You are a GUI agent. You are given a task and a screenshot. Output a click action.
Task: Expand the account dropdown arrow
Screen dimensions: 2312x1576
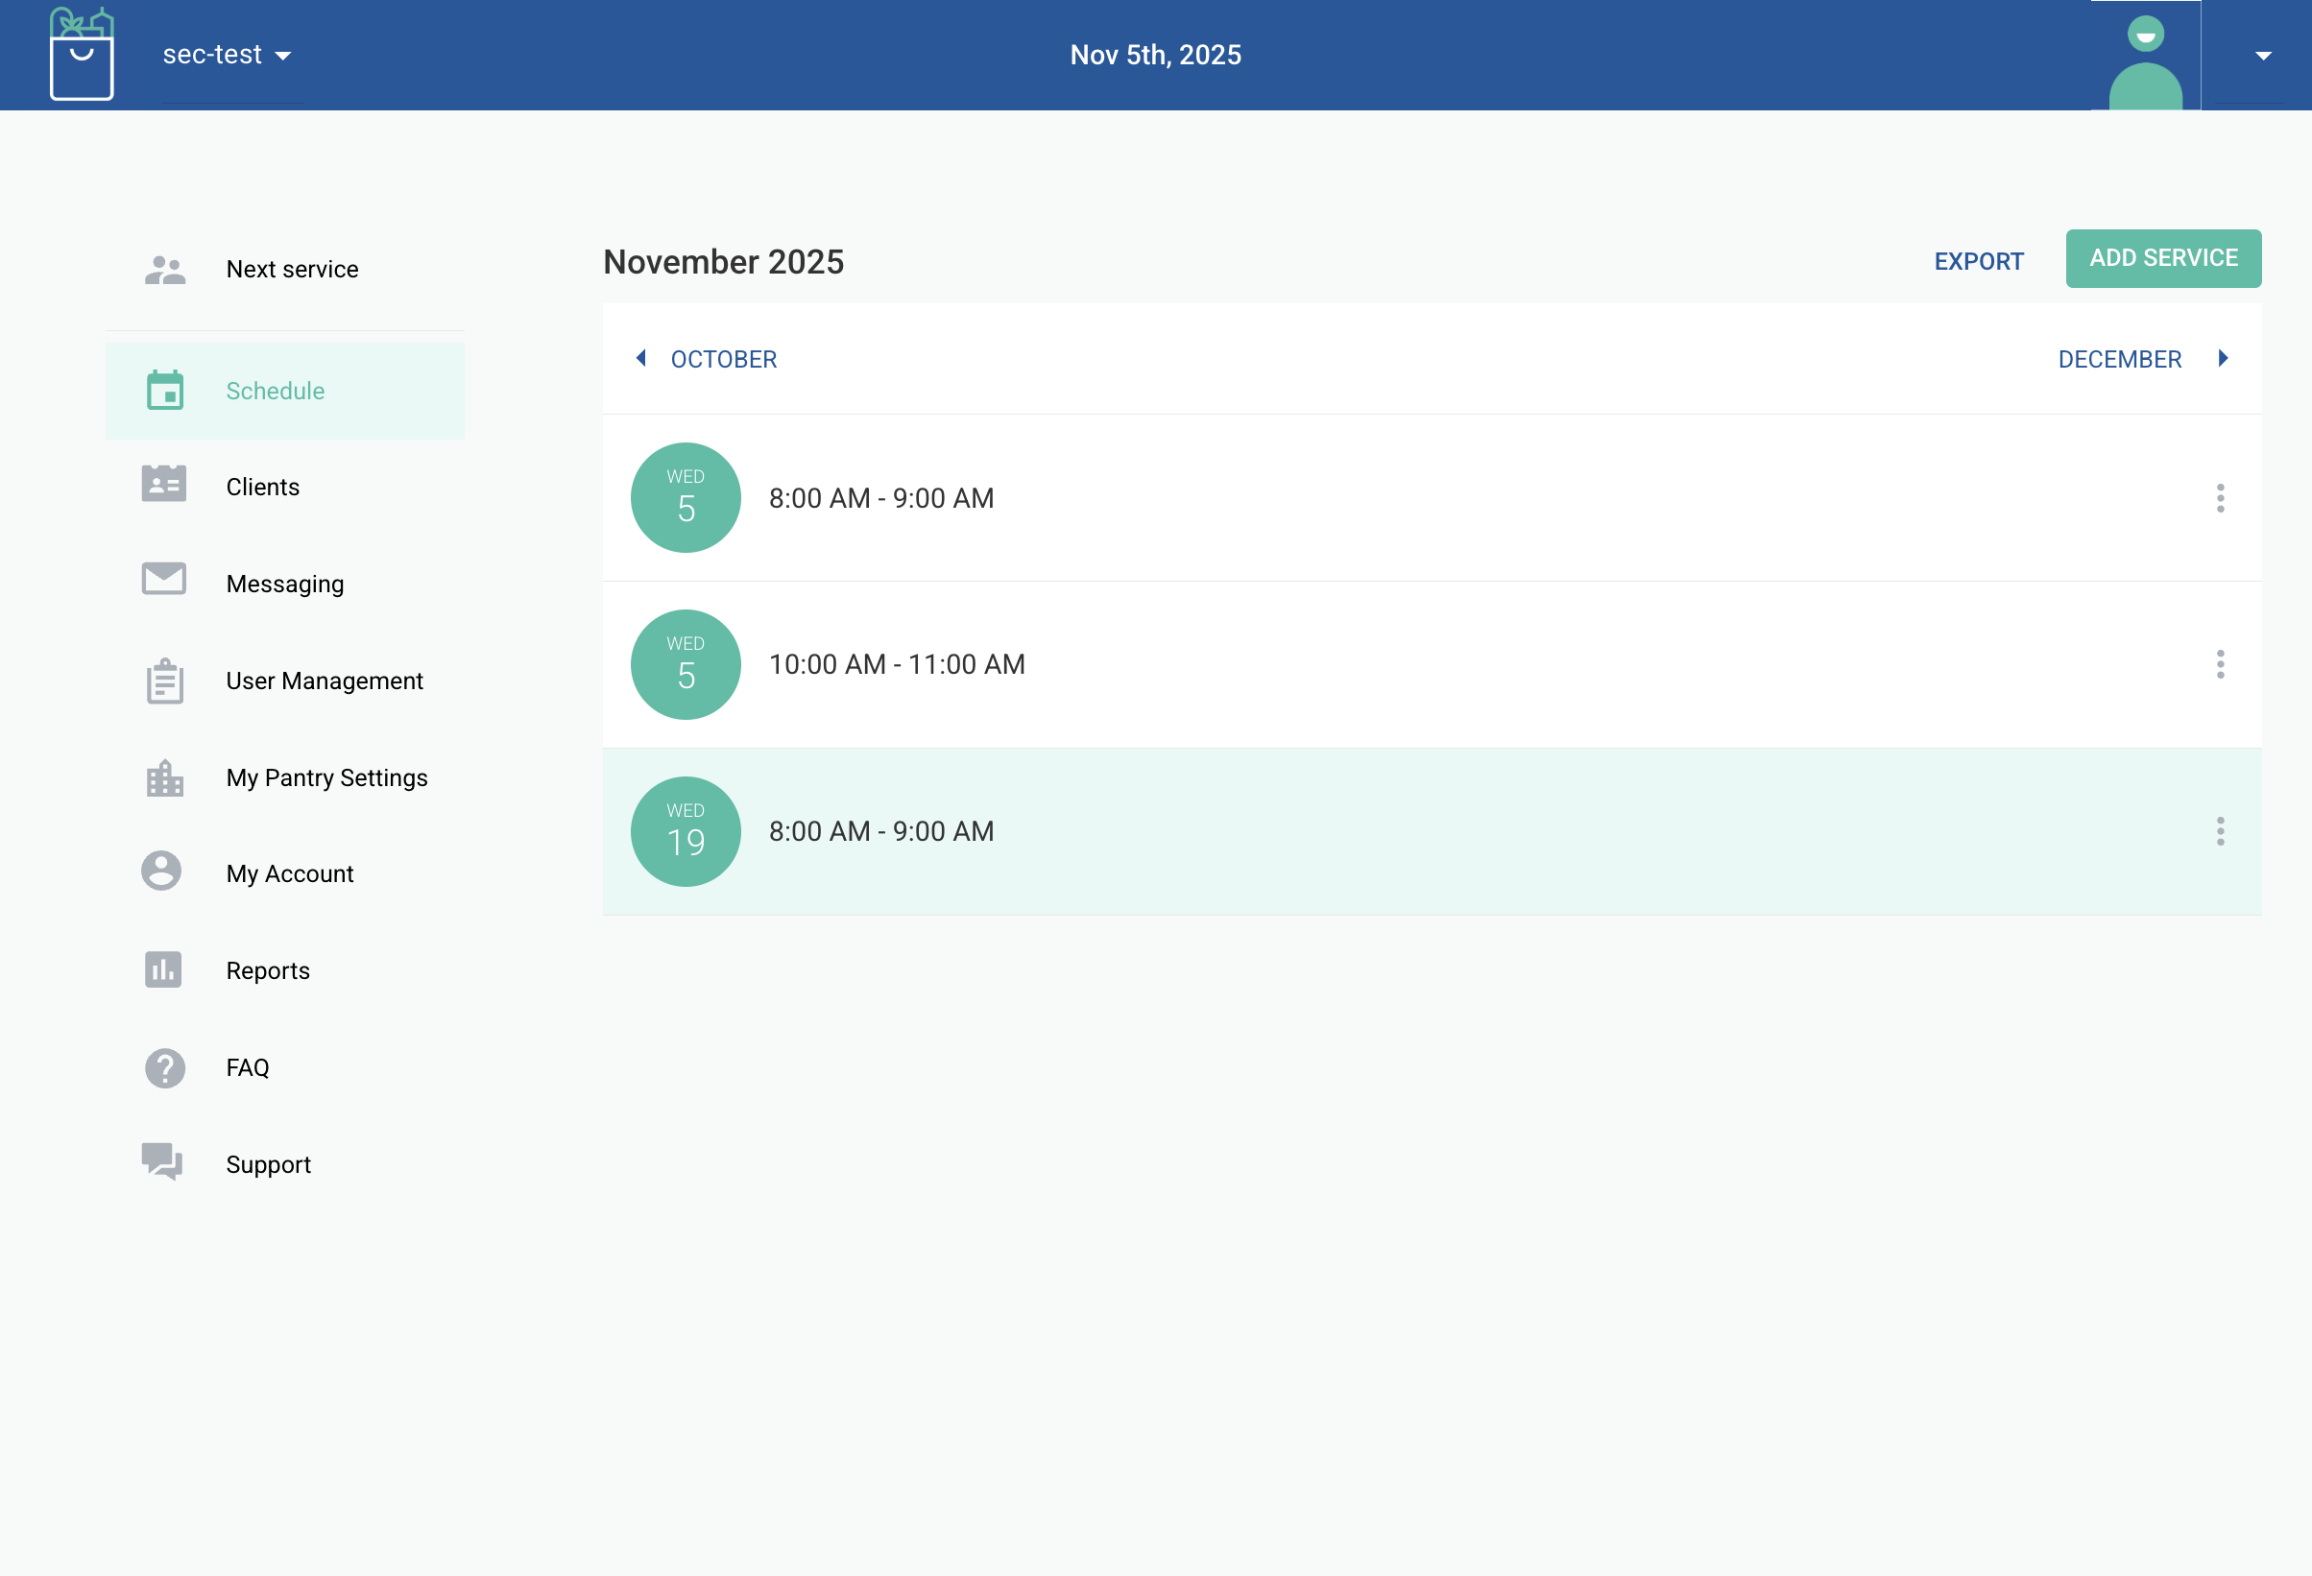(x=2263, y=56)
